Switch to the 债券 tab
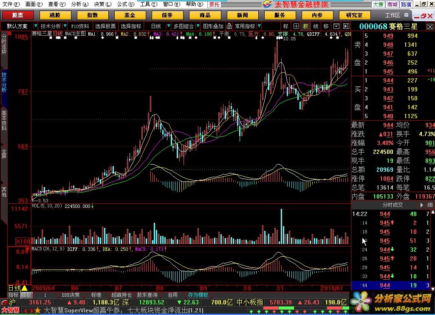435x315 pixels. 167,15
